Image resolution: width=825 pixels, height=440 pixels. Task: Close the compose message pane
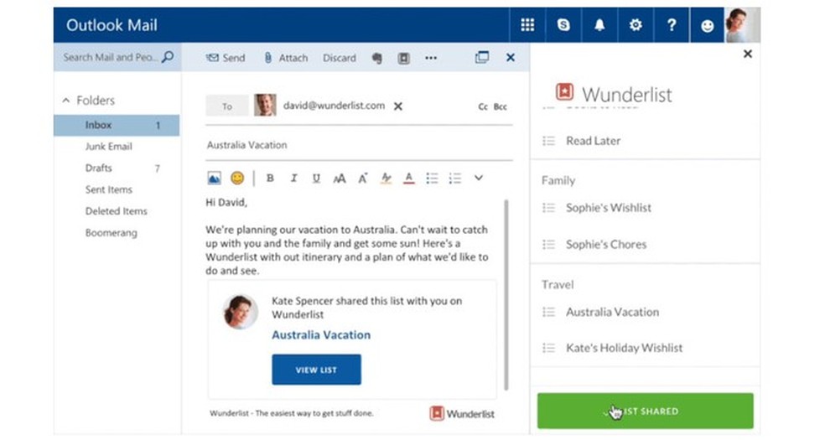(x=511, y=57)
